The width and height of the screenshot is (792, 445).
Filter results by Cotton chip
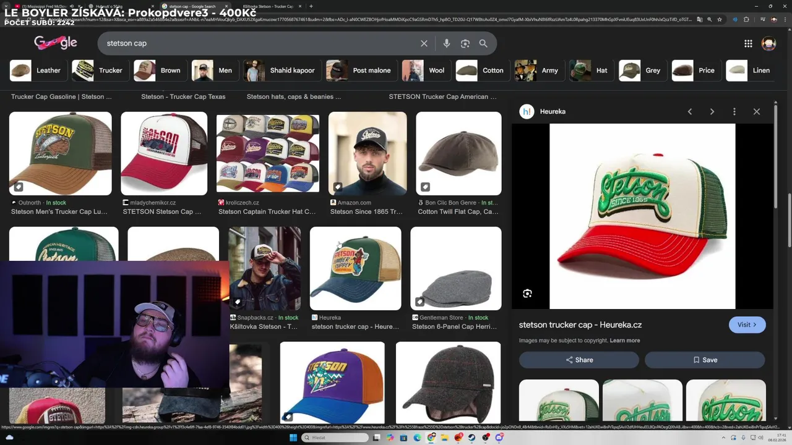483,70
